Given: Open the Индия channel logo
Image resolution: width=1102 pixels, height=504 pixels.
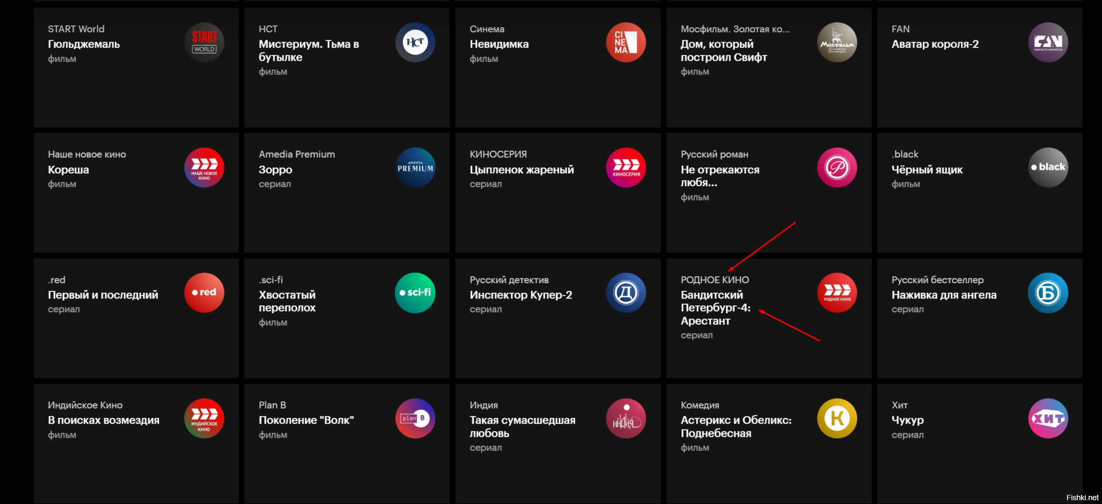Looking at the screenshot, I should 626,418.
